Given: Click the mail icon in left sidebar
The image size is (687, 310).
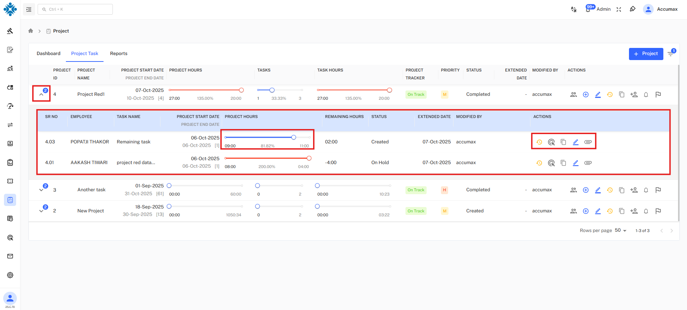Looking at the screenshot, I should 10,256.
